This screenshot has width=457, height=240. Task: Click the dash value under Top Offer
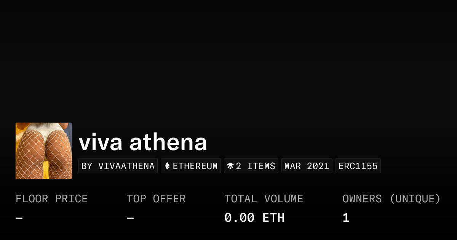[x=130, y=218]
